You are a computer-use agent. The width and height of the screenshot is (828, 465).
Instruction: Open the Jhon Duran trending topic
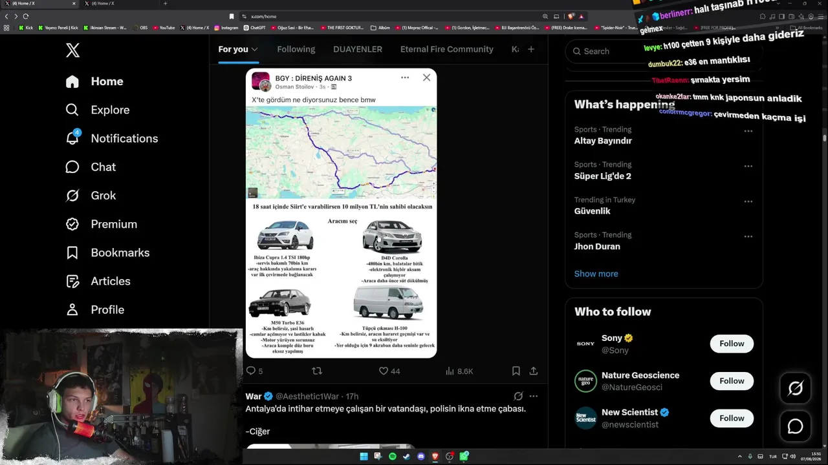pos(597,246)
